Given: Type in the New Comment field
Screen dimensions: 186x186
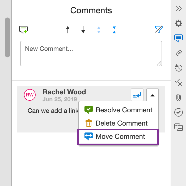Looking at the screenshot, I should click(x=91, y=54).
